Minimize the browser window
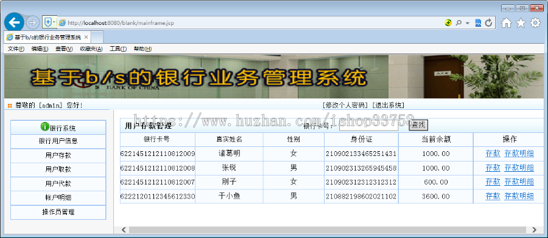 tap(508, 8)
